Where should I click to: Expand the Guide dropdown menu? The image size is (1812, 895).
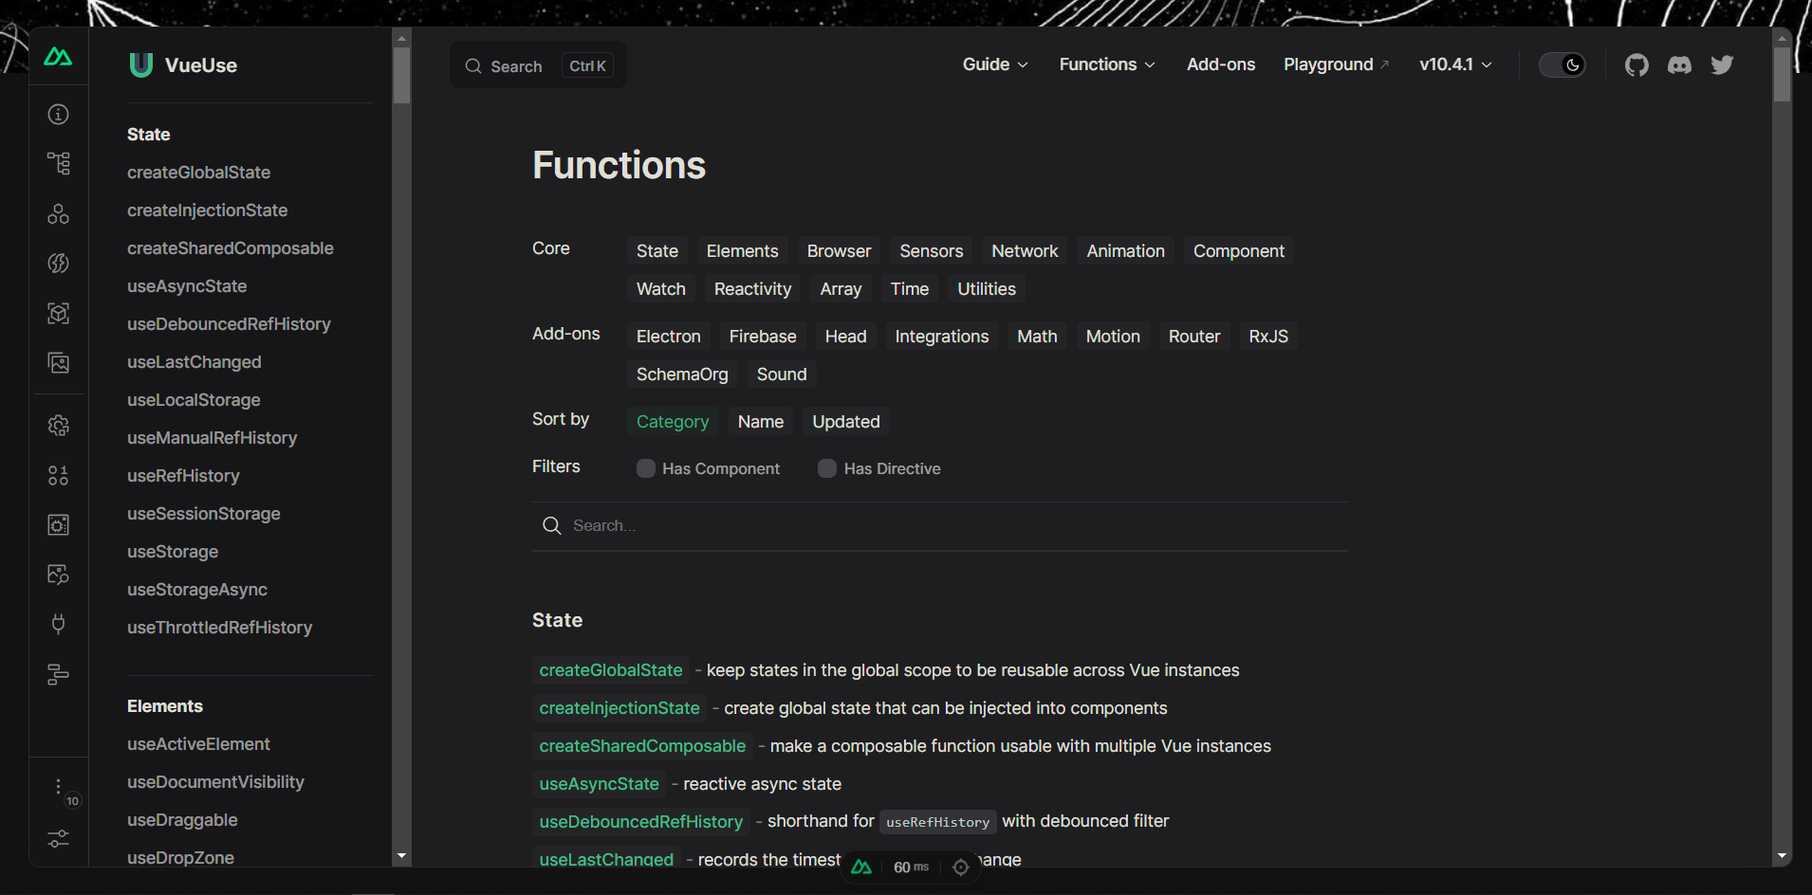pos(995,64)
